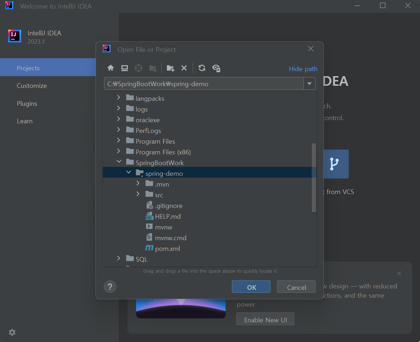
Task: Select the oraclexe folder label
Action: point(148,120)
